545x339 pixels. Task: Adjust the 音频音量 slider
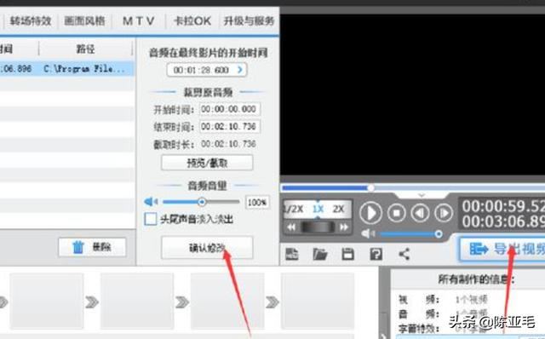pyautogui.click(x=201, y=202)
